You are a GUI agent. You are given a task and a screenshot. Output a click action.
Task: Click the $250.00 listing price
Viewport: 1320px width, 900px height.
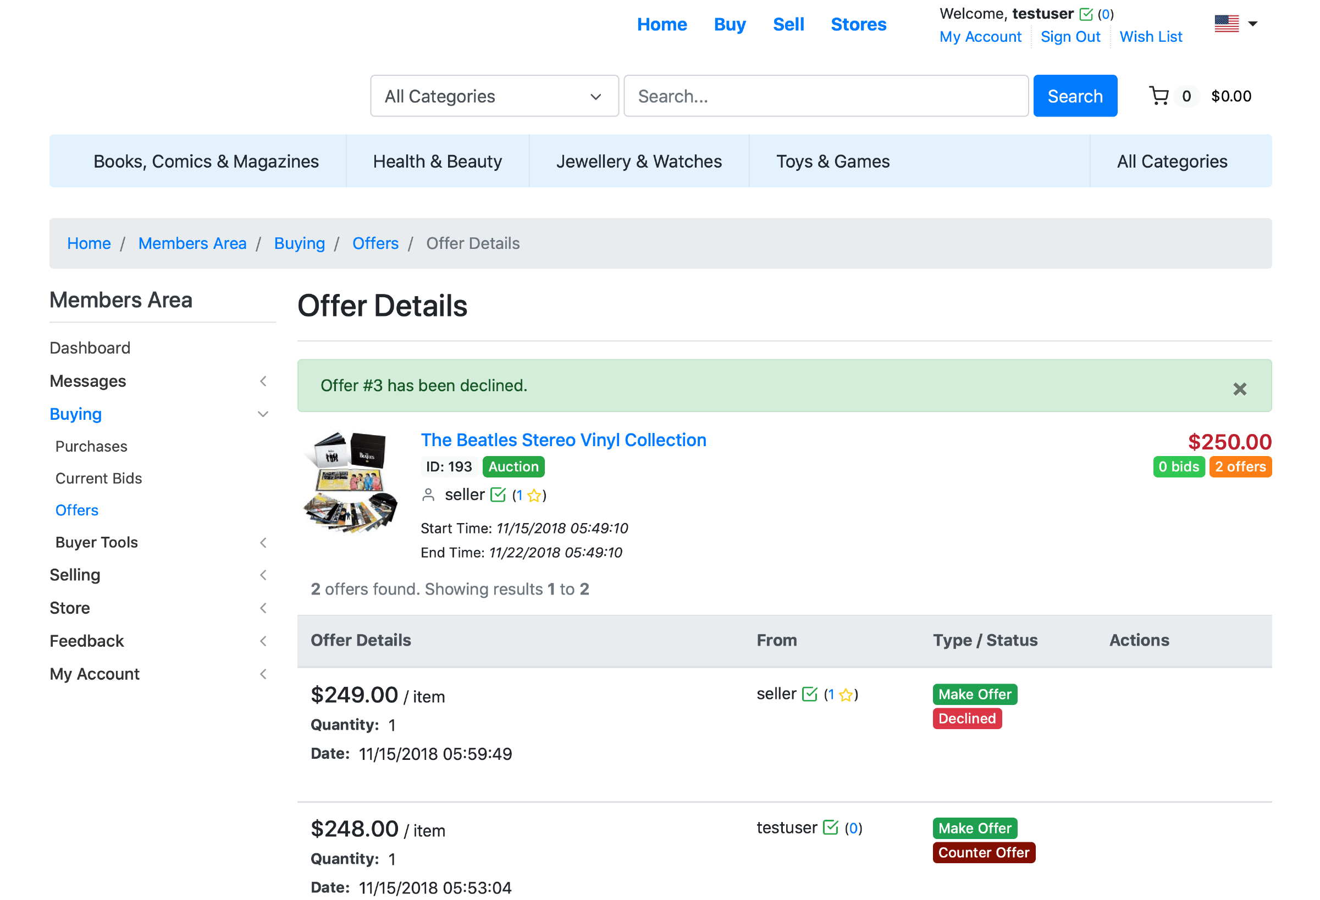tap(1230, 442)
